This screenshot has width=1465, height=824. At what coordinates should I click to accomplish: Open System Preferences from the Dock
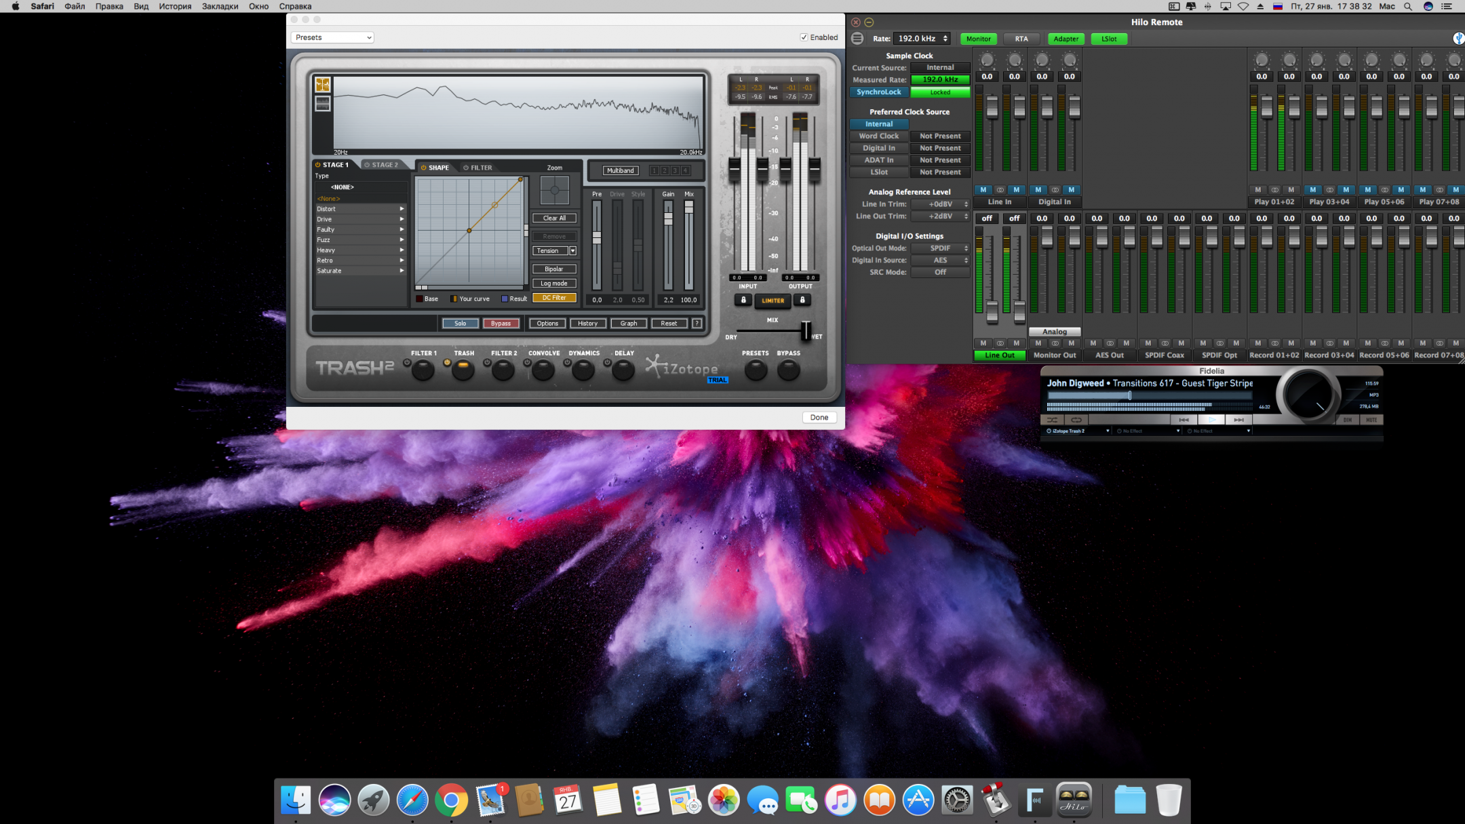click(957, 800)
